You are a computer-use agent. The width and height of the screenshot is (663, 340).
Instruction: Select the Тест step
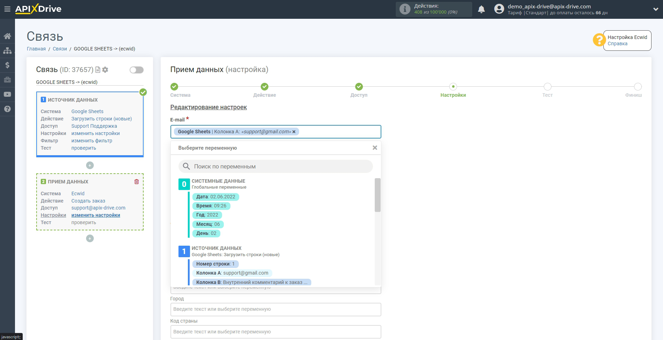coord(548,87)
